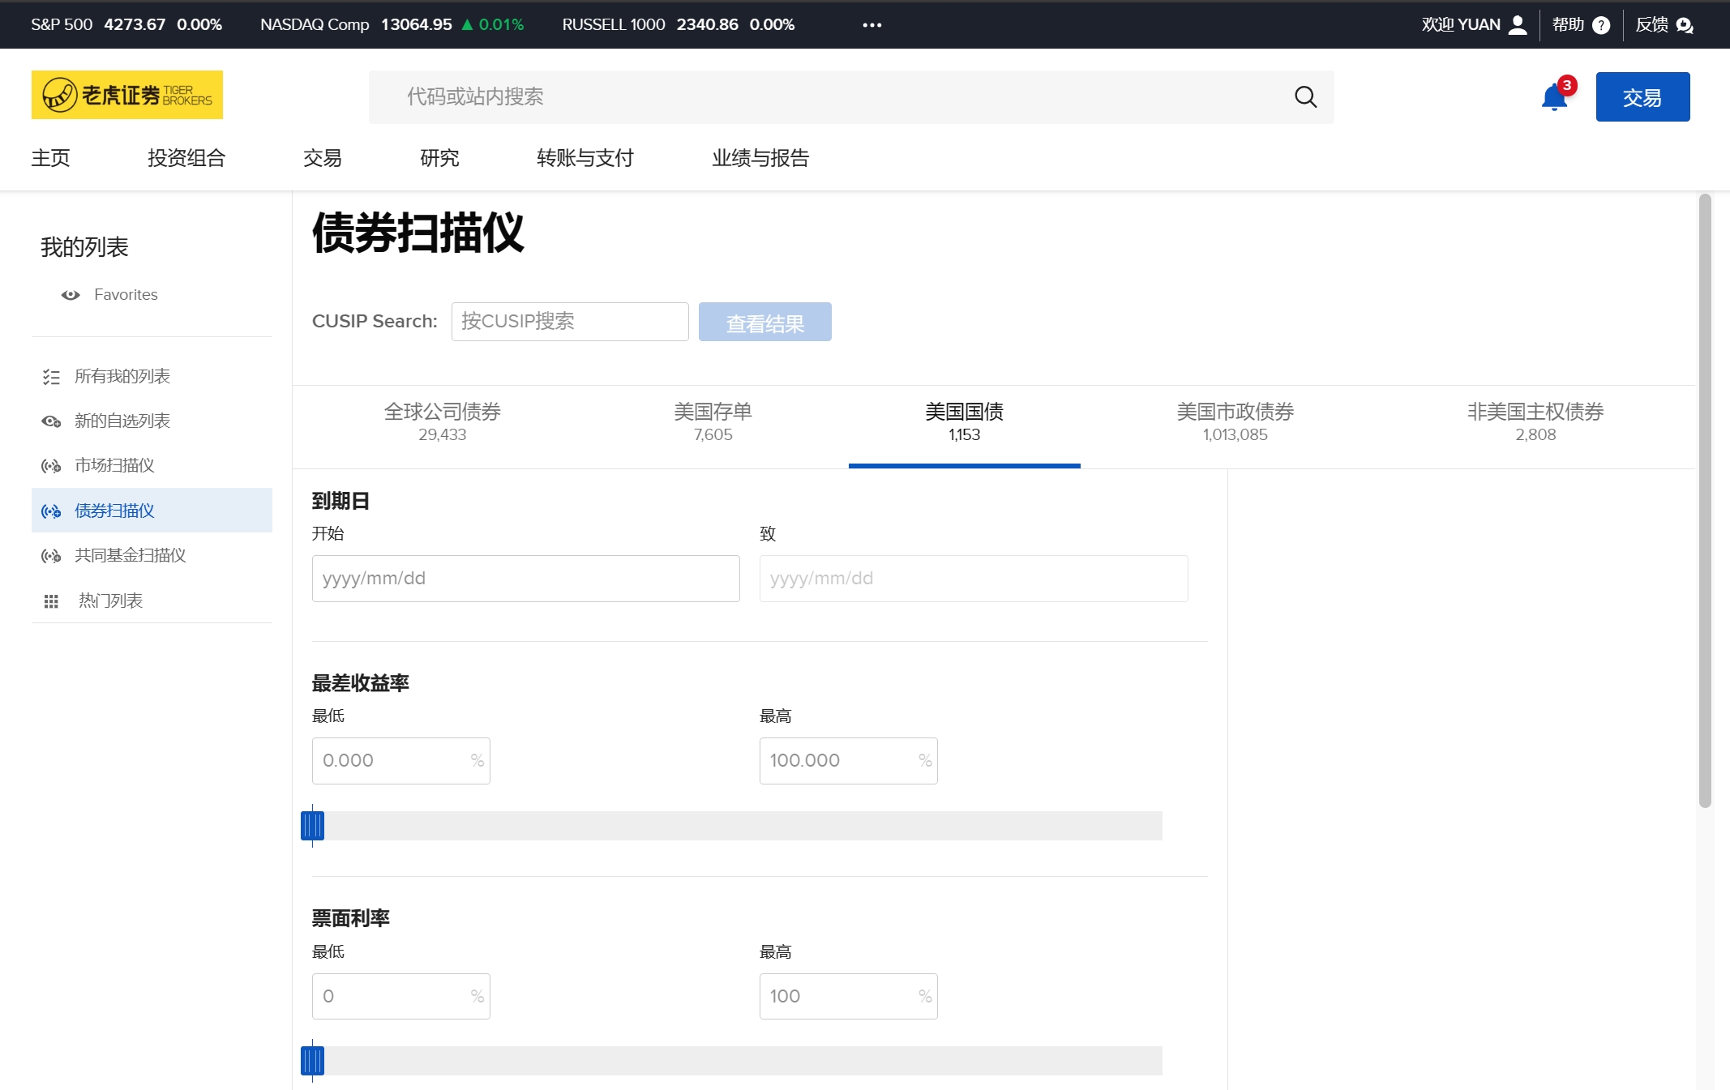This screenshot has height=1090, width=1730.
Task: Open the Transfers & Payments (转账与支付) menu
Action: 585,158
